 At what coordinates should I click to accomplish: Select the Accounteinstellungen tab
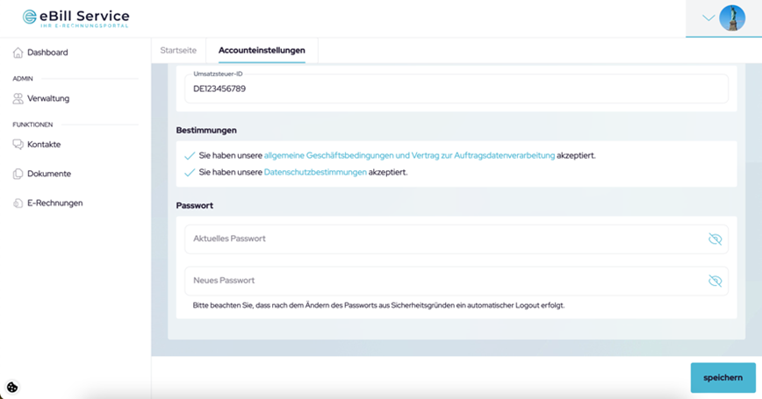click(262, 51)
